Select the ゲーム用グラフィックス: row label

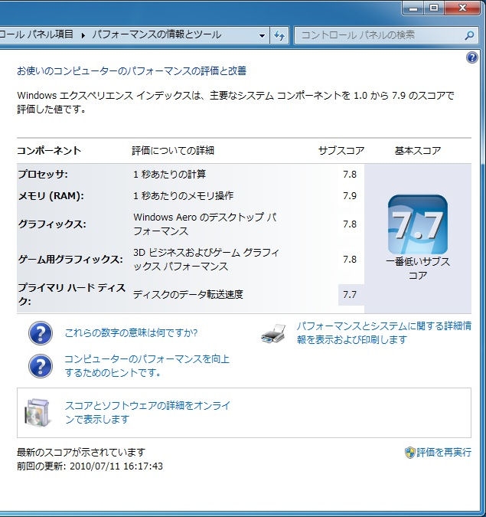click(x=70, y=260)
